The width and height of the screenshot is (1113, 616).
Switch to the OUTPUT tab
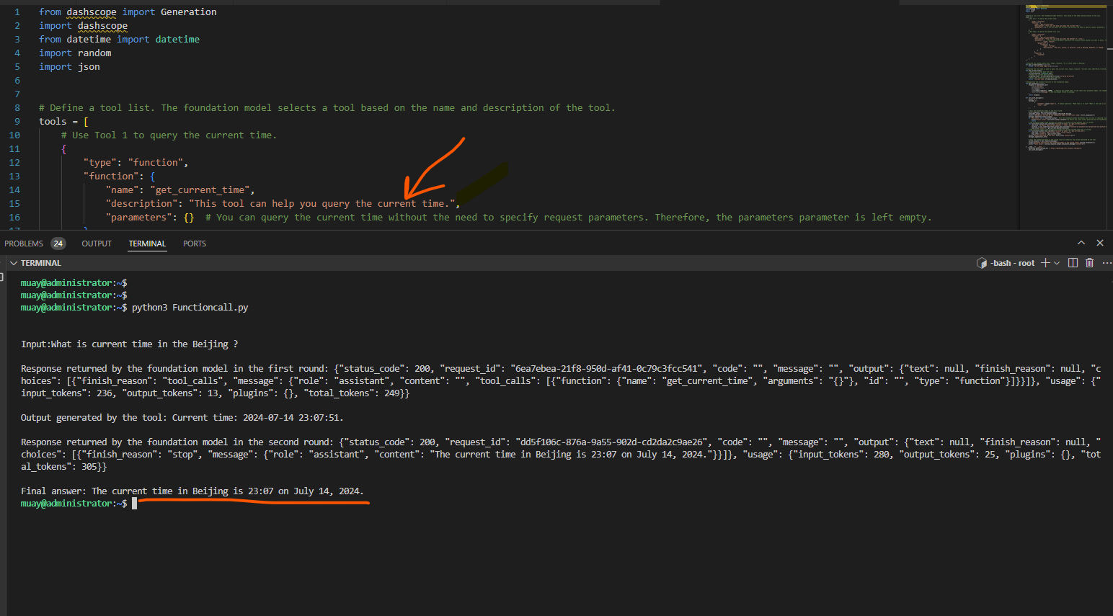point(97,244)
